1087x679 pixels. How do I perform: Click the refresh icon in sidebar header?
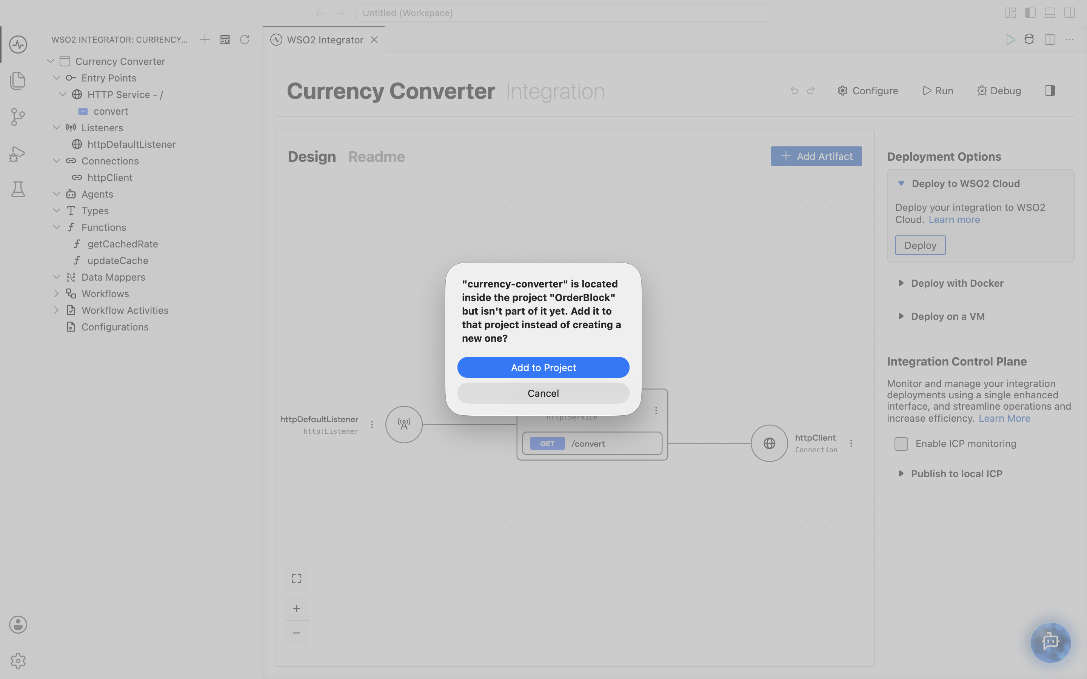point(244,40)
